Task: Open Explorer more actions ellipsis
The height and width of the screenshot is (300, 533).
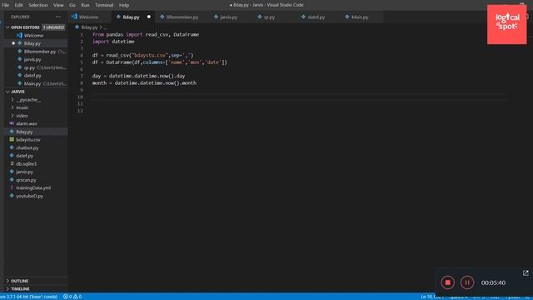Action: pyautogui.click(x=58, y=17)
